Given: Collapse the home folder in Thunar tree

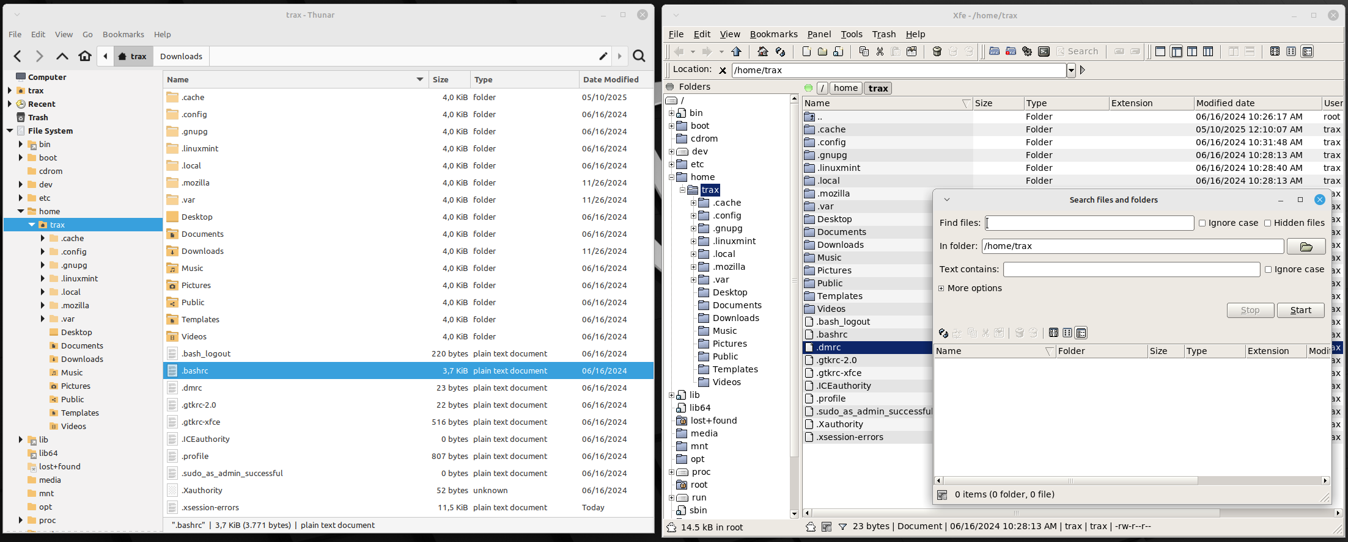Looking at the screenshot, I should 21,211.
